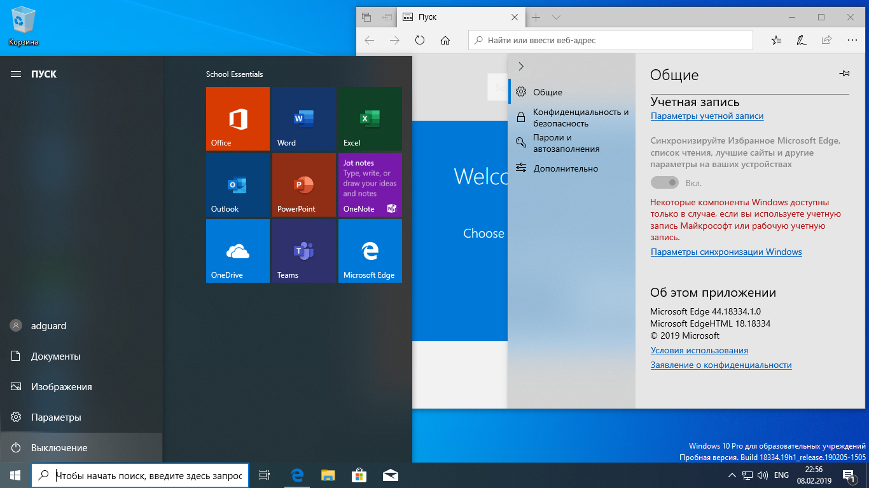Refresh the page in Edge
The width and height of the screenshot is (869, 488).
[419, 40]
